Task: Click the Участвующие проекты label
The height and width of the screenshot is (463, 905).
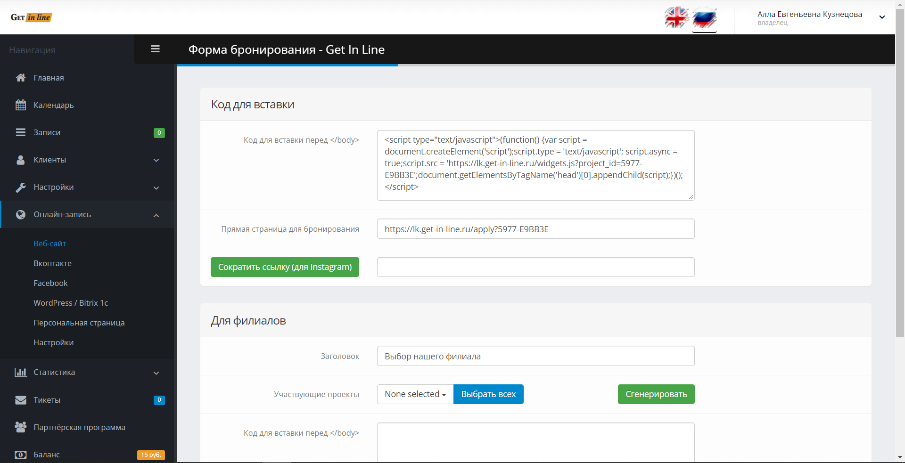Action: coord(317,394)
